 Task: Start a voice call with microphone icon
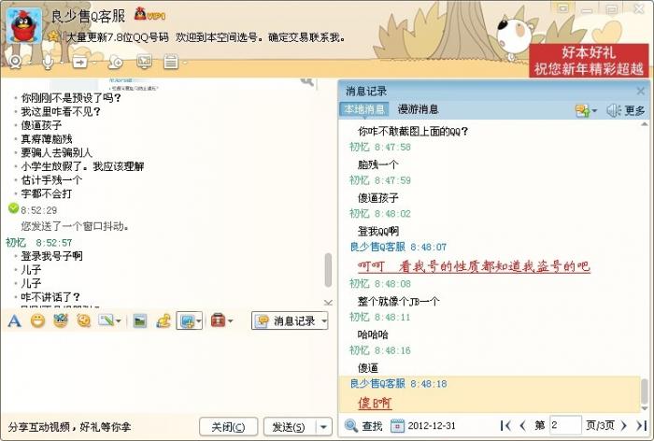coord(48,63)
